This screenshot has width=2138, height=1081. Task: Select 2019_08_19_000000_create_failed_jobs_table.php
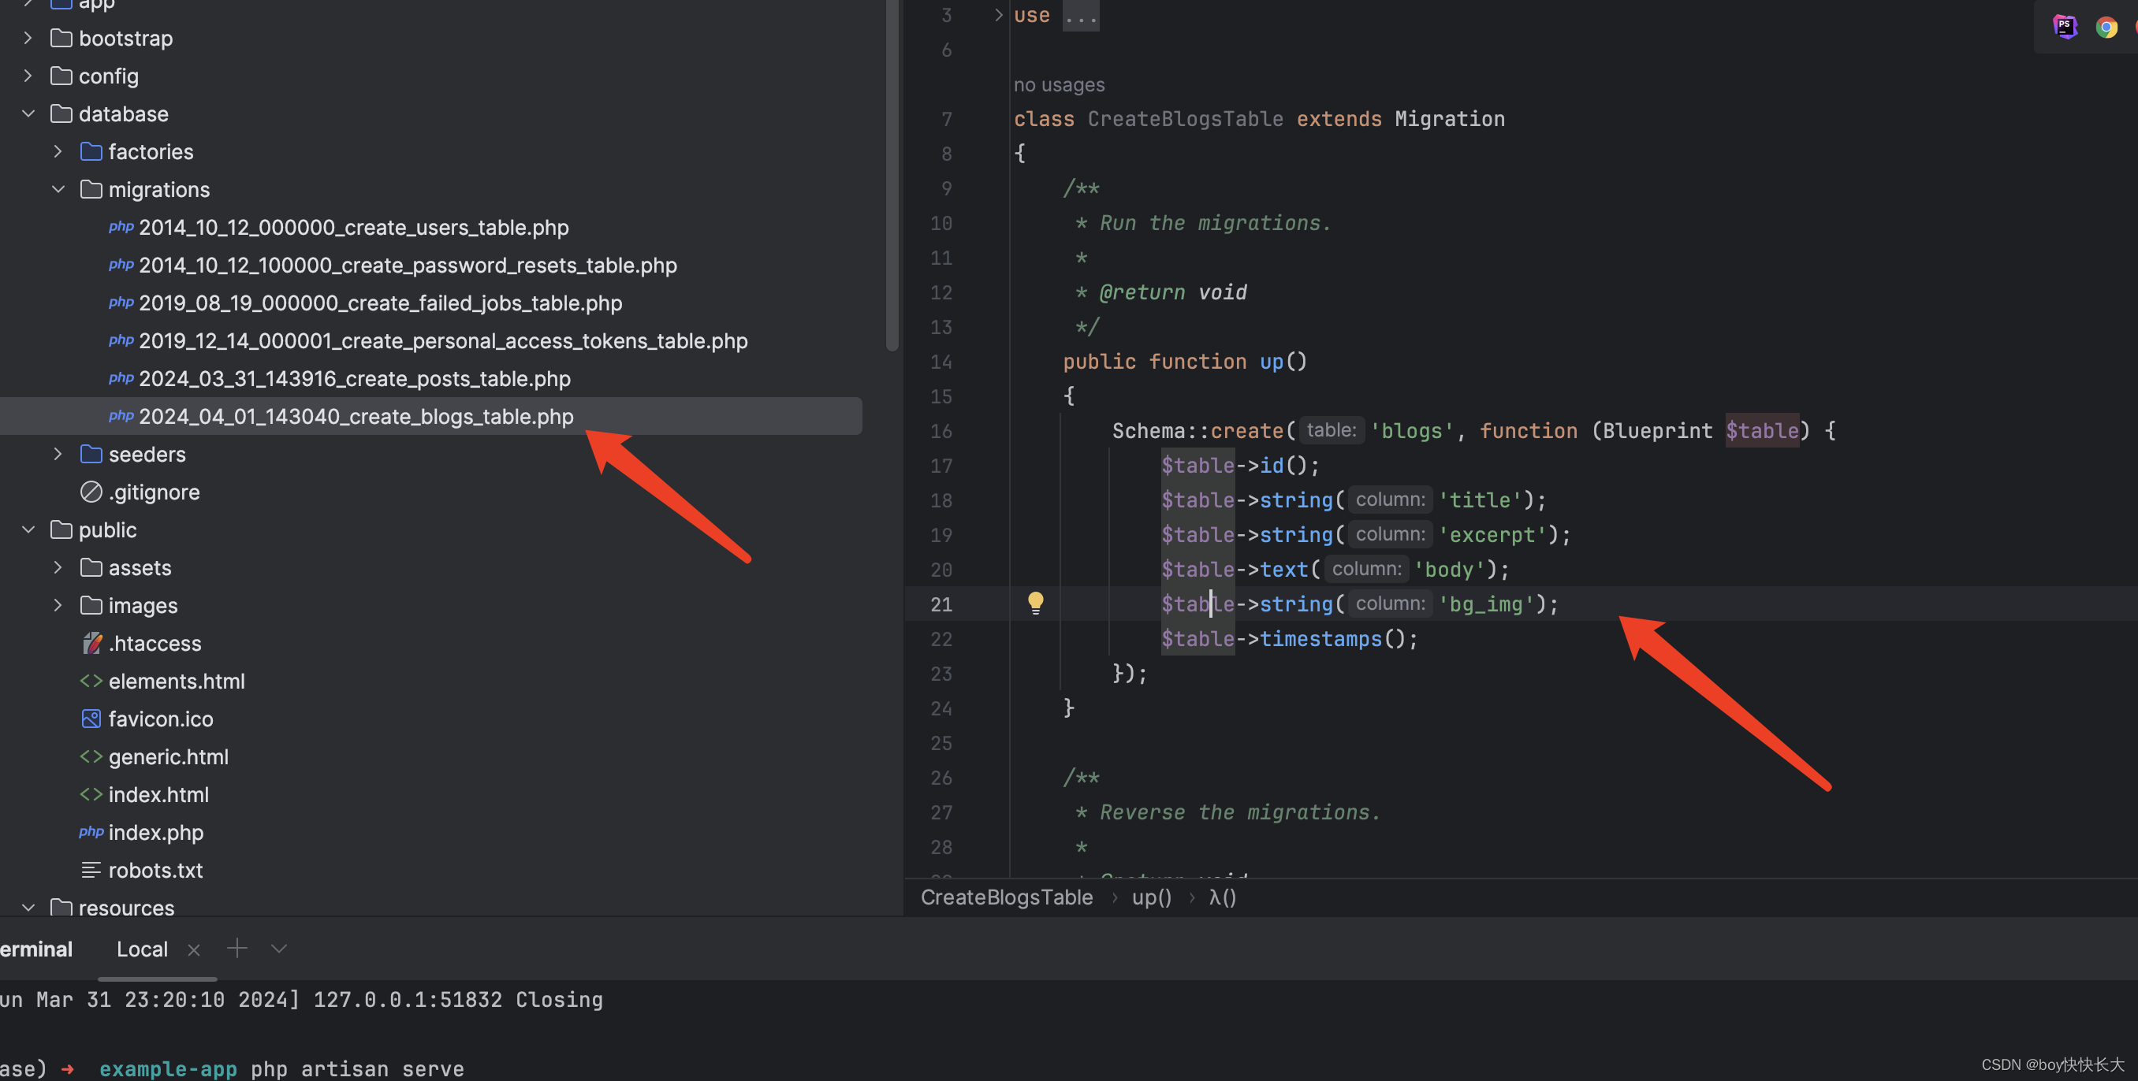click(380, 303)
